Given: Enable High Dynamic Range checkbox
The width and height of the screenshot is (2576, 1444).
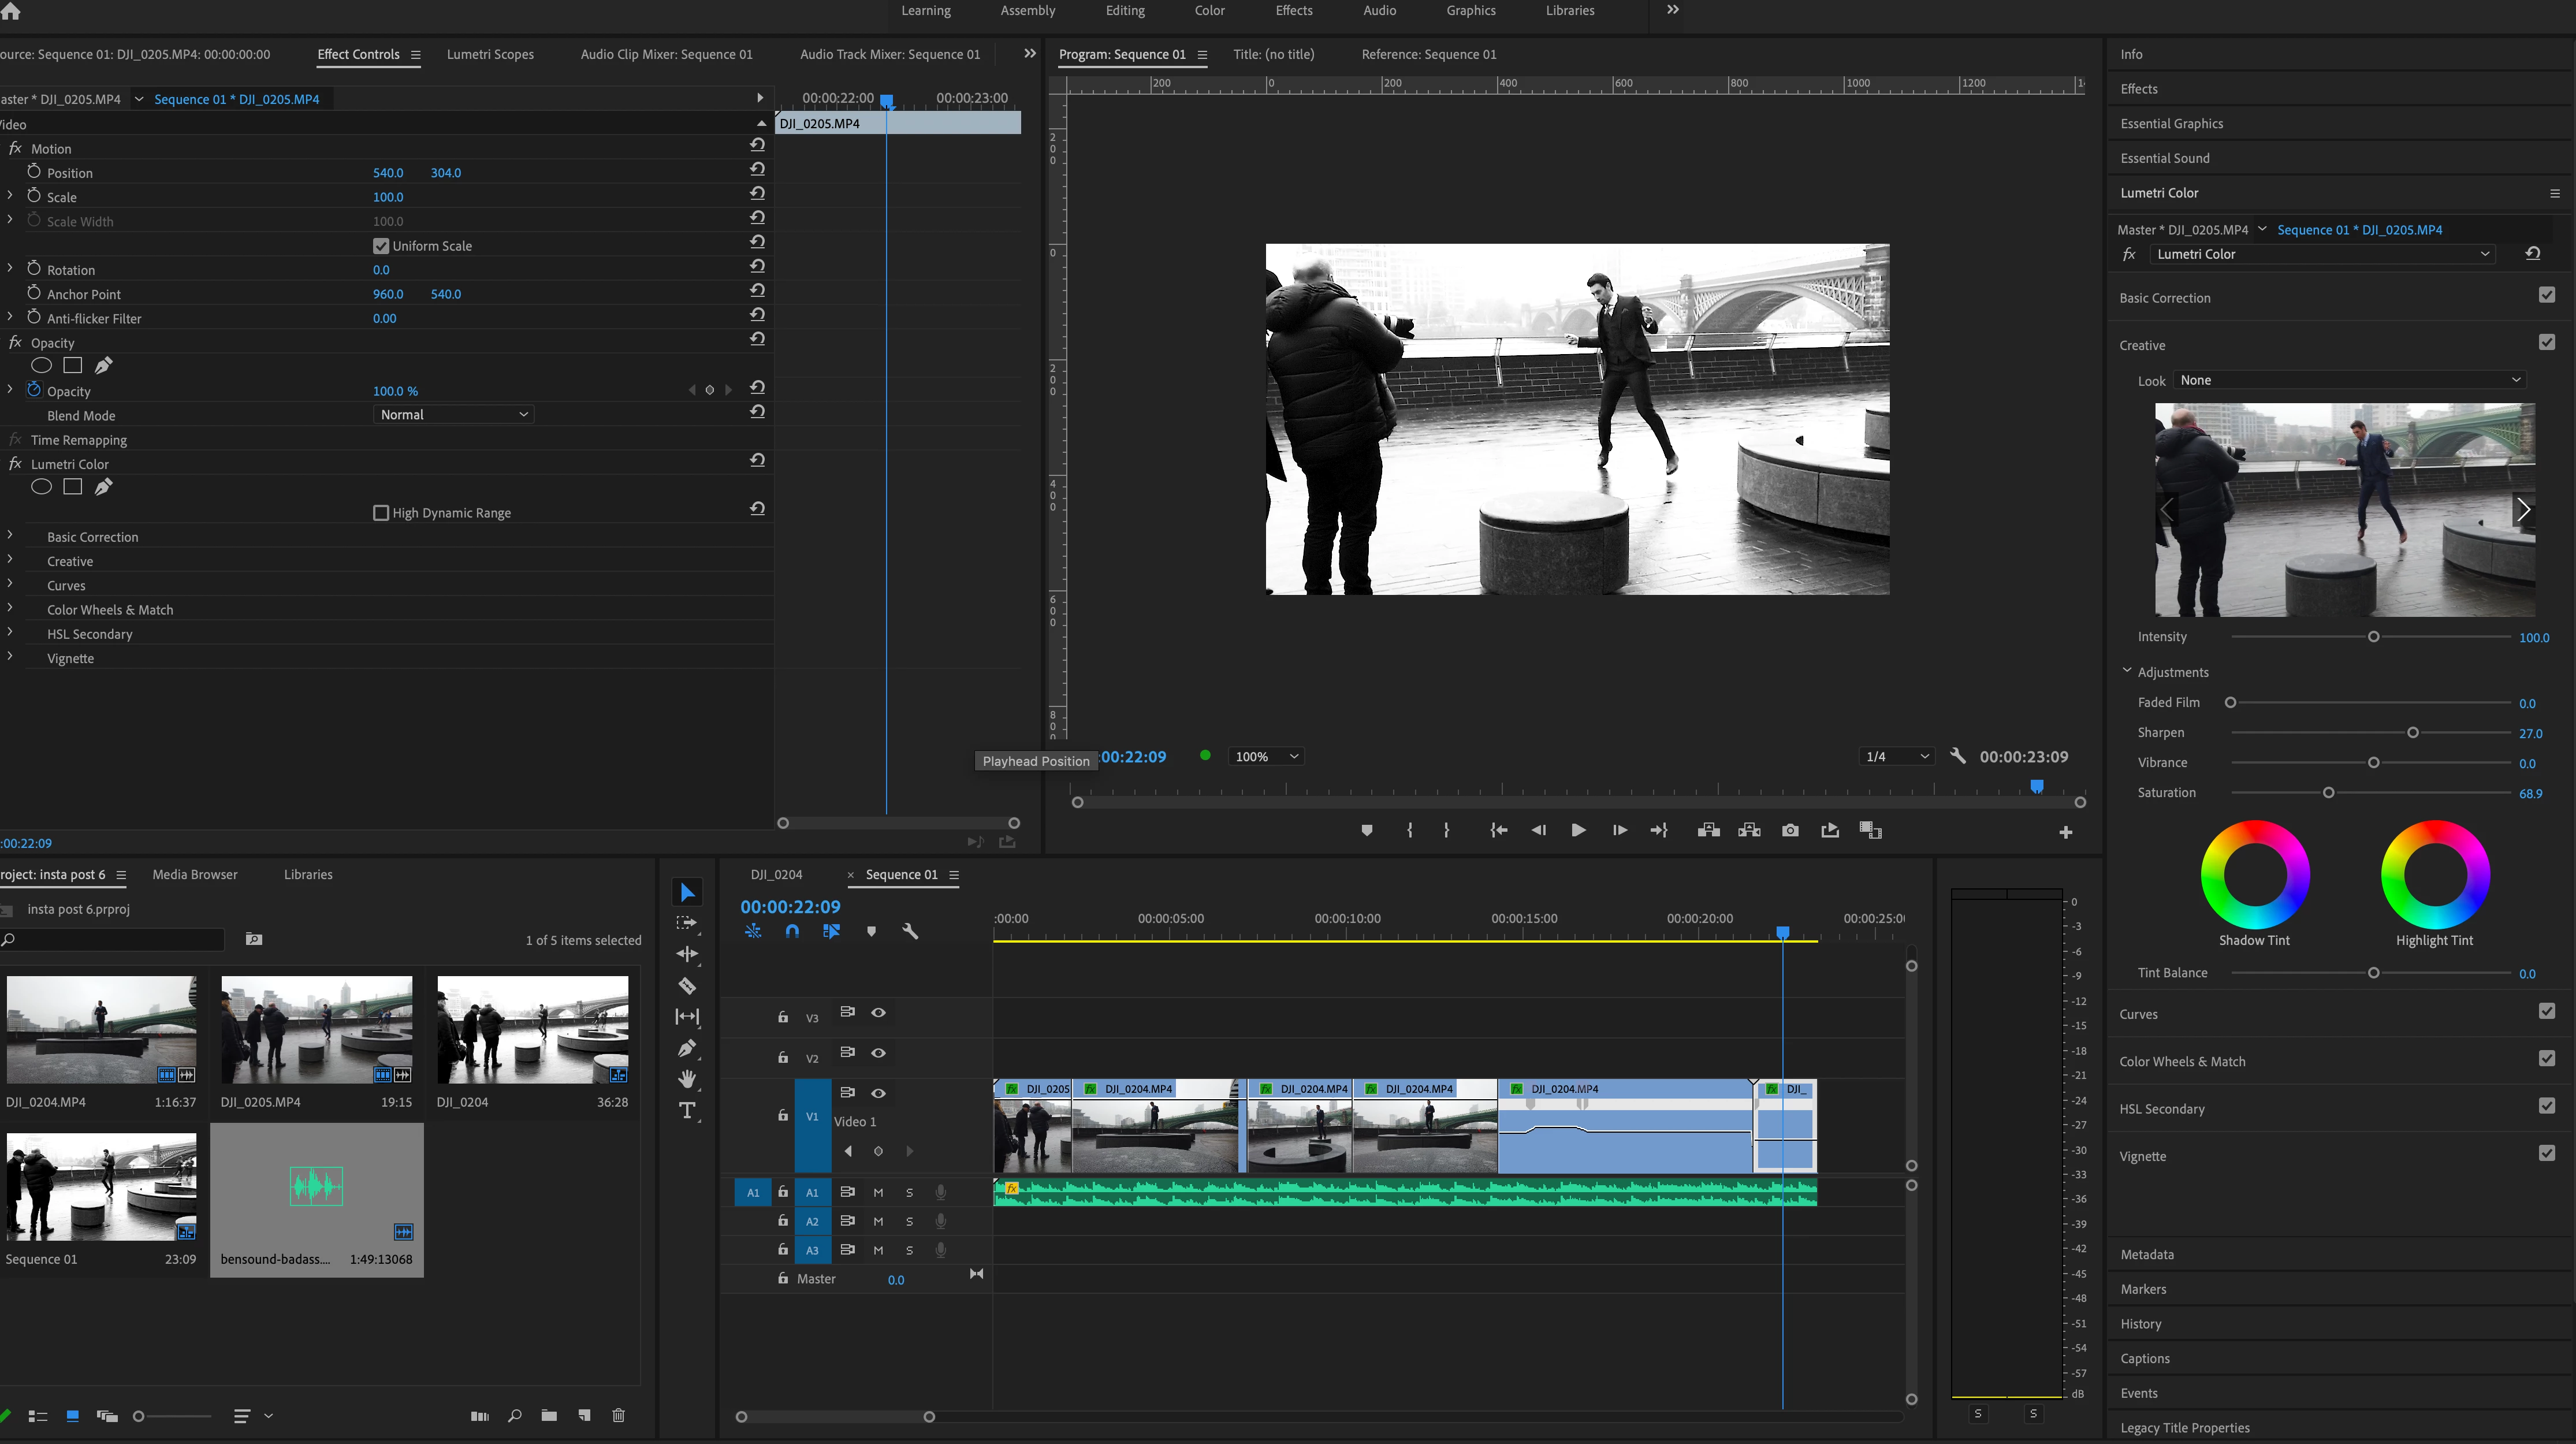Looking at the screenshot, I should click(x=381, y=513).
